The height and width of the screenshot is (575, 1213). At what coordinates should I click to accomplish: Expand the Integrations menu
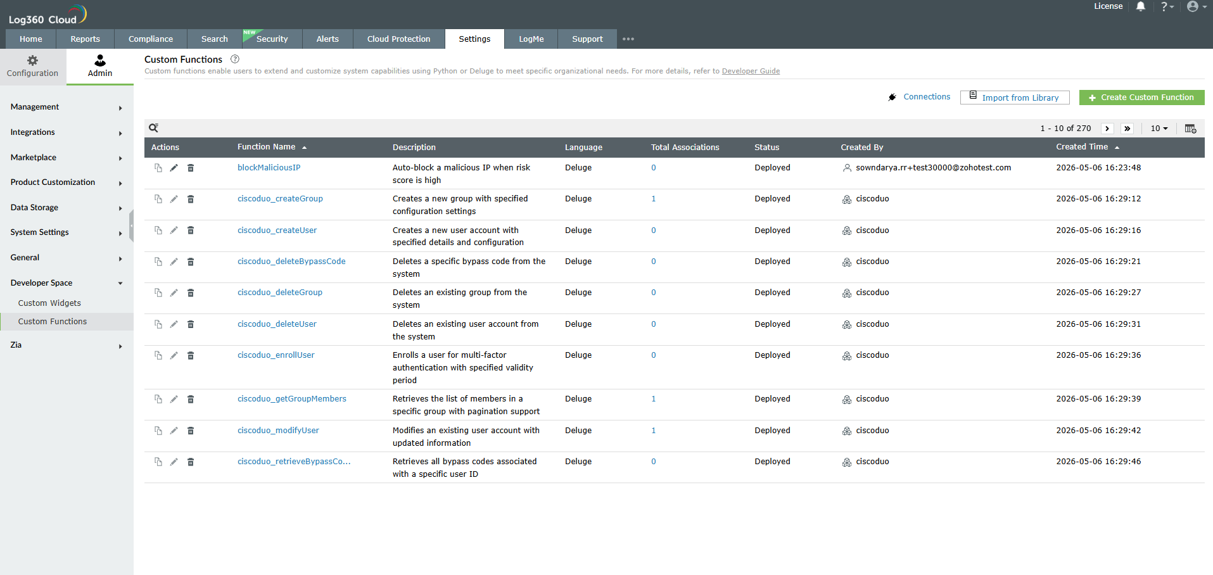(x=67, y=132)
